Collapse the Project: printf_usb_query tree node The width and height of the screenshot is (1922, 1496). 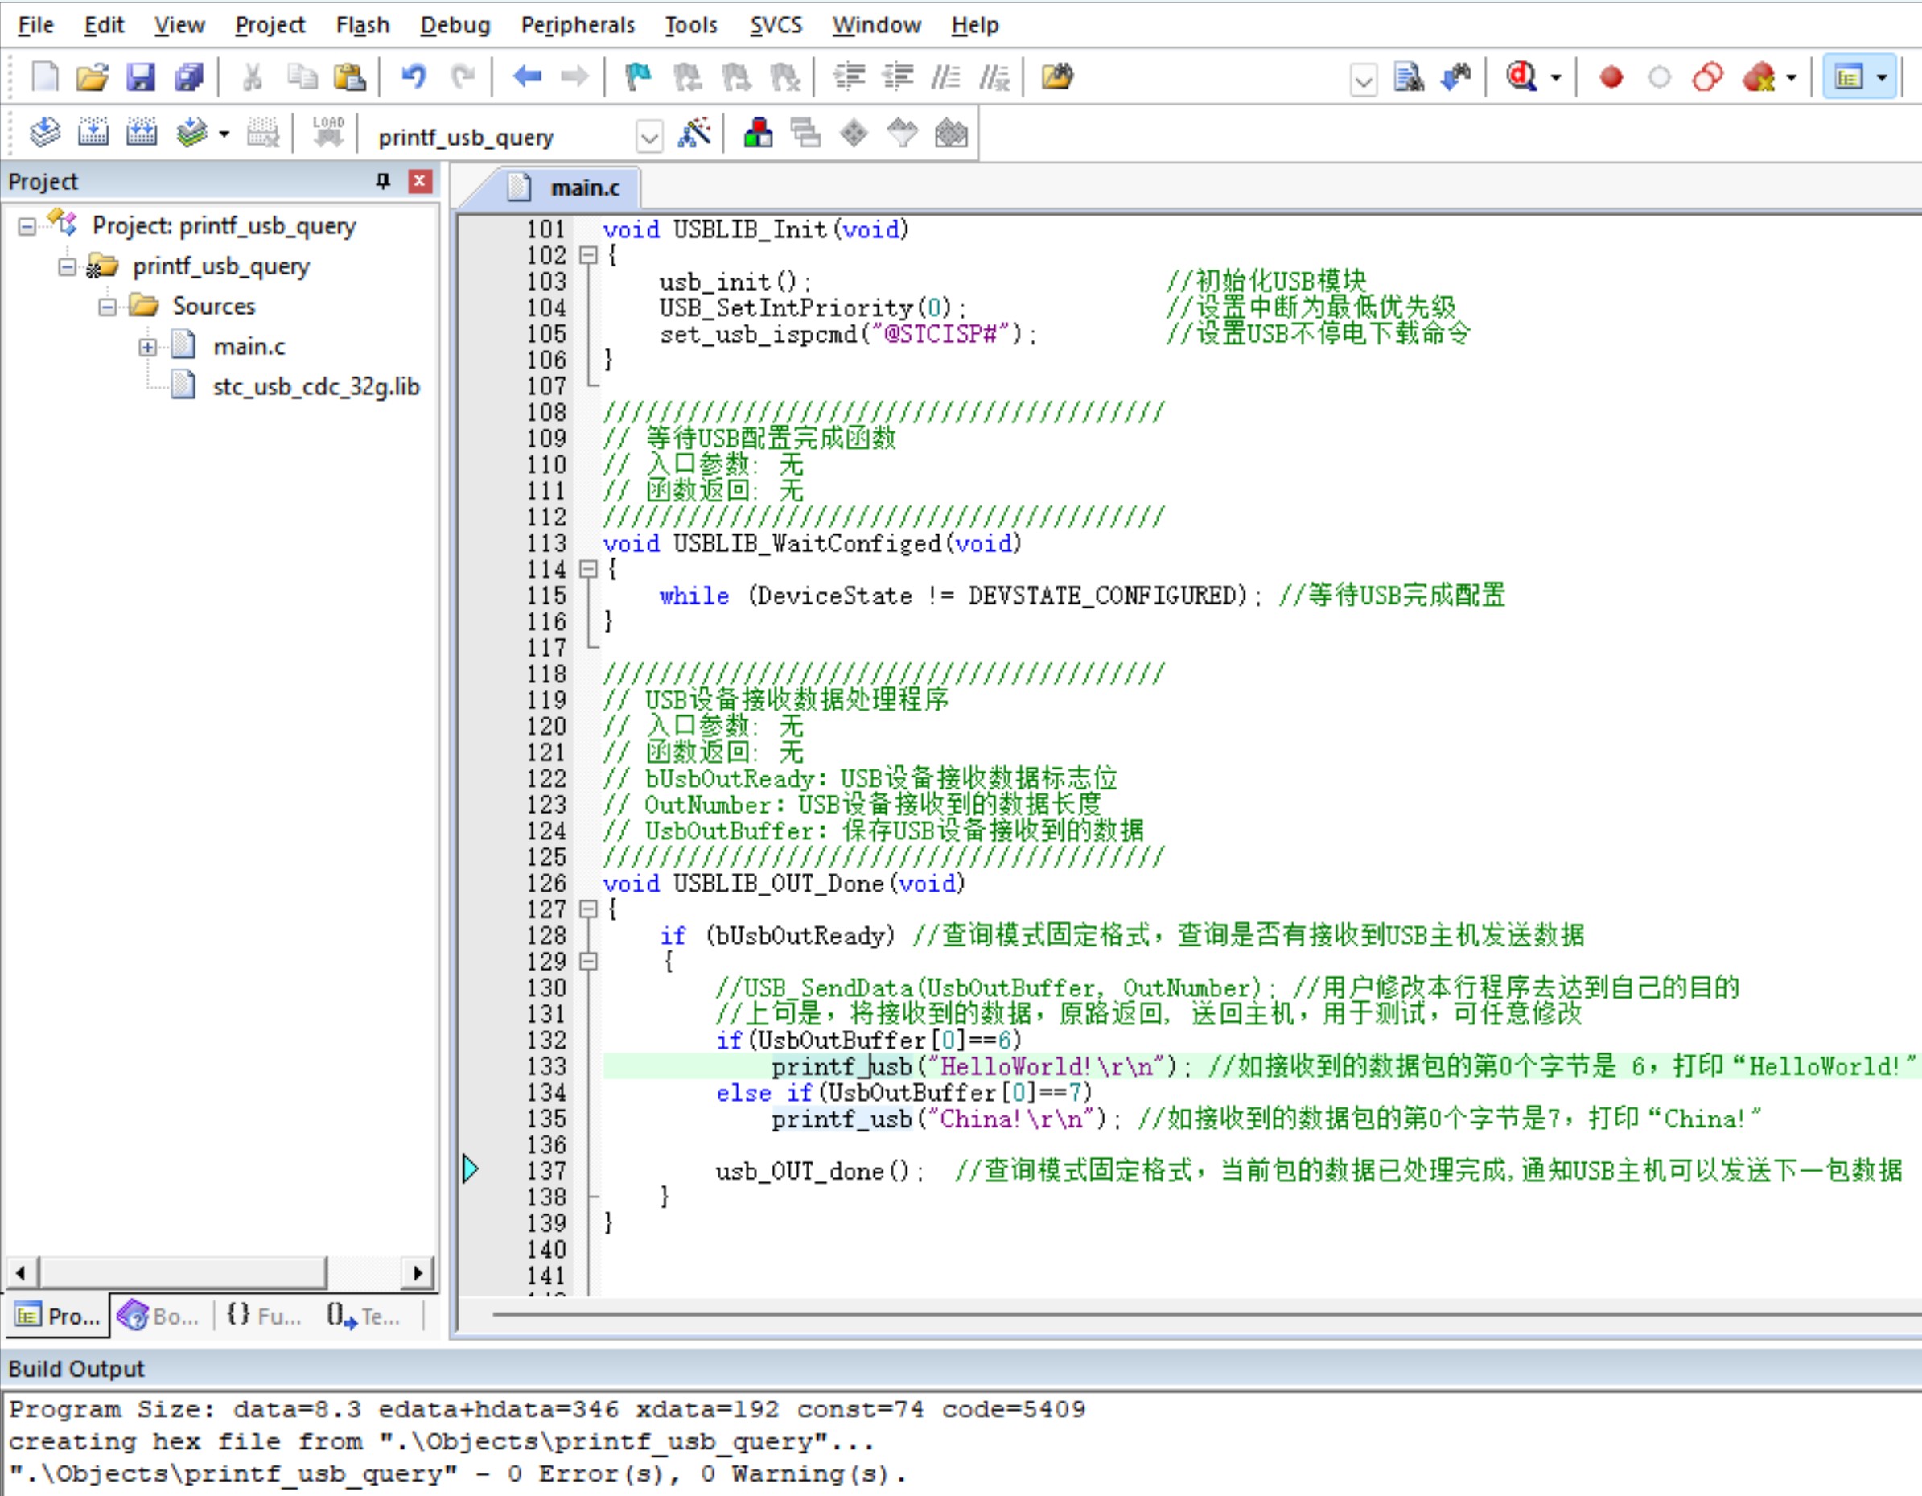[27, 226]
